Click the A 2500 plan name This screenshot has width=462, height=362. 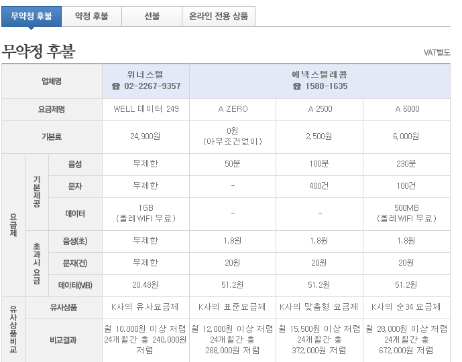tap(320, 109)
